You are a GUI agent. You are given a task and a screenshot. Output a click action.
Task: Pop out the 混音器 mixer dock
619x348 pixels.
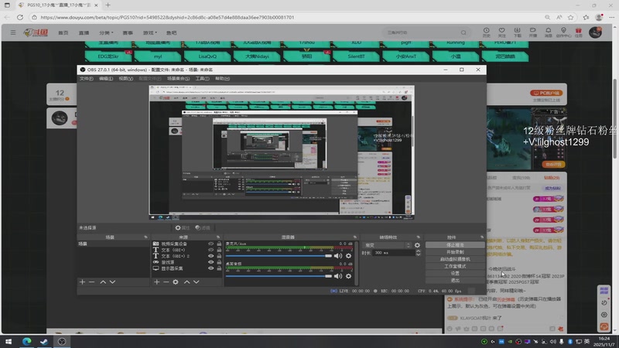pos(354,237)
